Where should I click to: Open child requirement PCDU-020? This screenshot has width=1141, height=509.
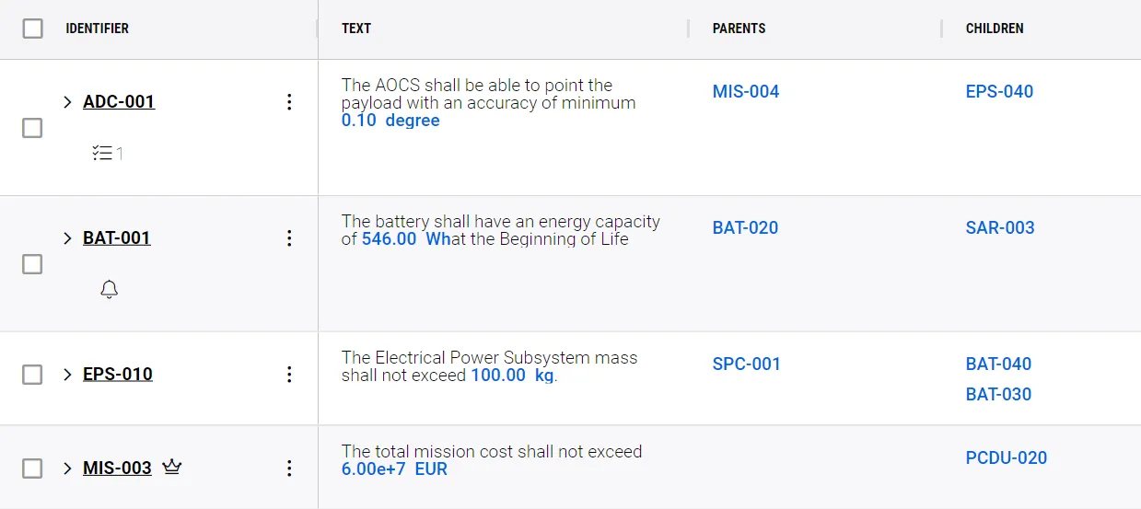(x=1006, y=457)
